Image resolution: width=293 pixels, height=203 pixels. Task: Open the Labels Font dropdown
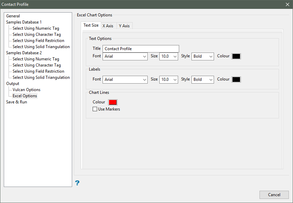[x=125, y=79]
